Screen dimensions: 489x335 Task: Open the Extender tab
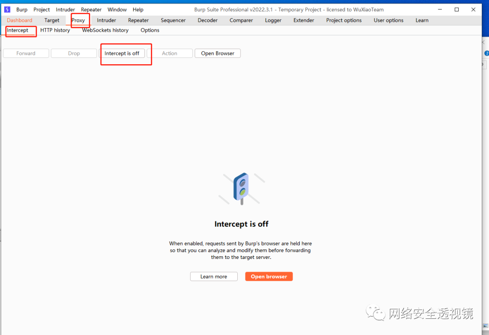click(303, 20)
